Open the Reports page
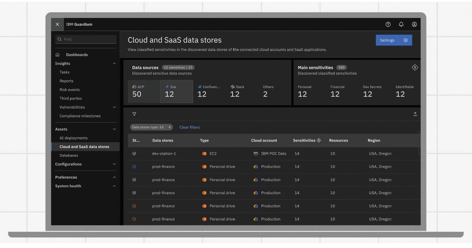Viewport: 472px width, 248px height. (66, 81)
